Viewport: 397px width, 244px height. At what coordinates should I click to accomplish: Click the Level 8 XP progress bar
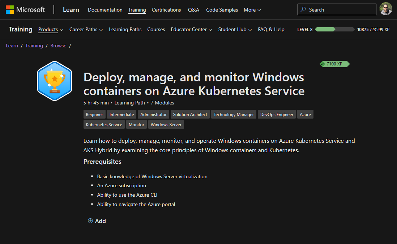tap(334, 29)
